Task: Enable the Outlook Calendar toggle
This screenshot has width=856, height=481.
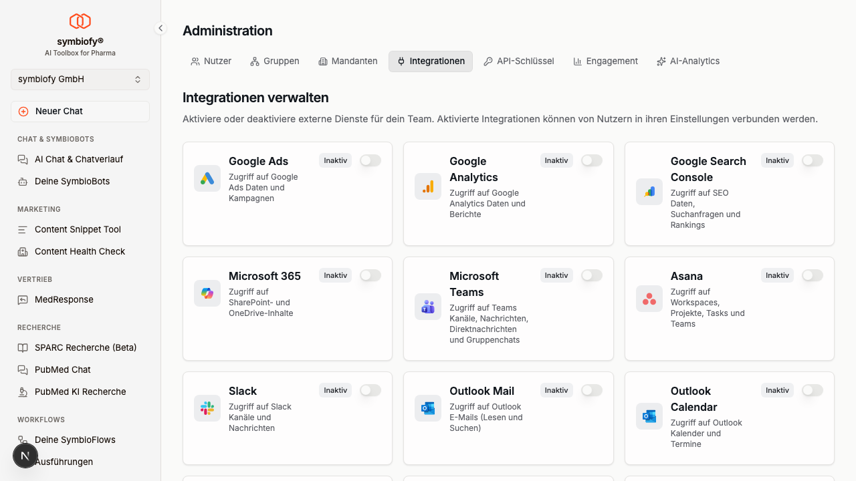Action: pos(812,390)
